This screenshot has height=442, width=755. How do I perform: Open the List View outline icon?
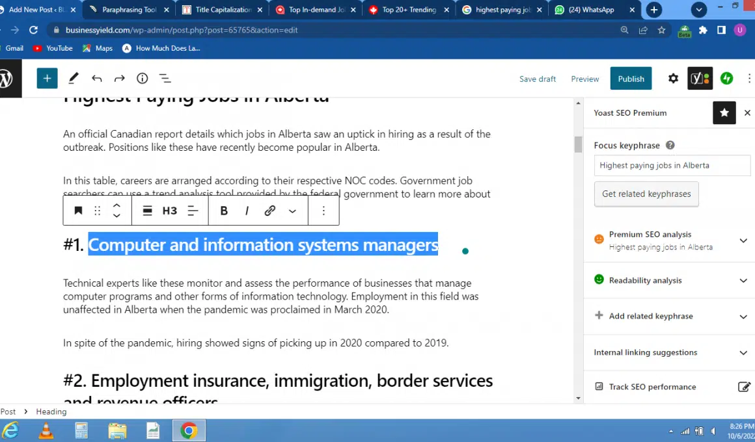[165, 79]
